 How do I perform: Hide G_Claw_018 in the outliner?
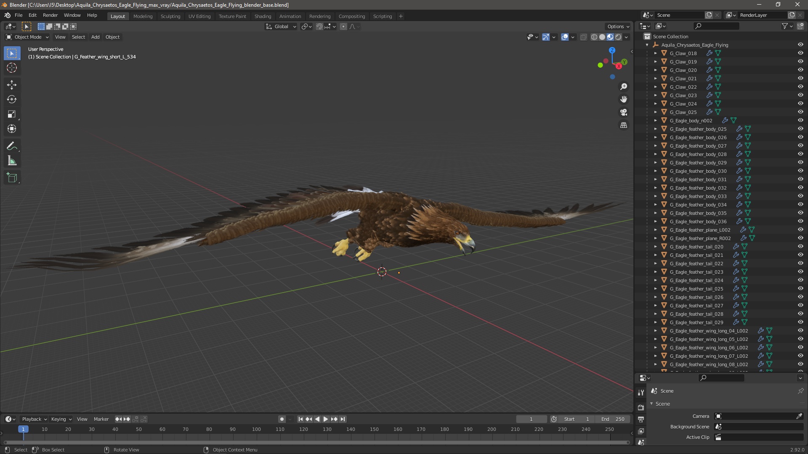[x=800, y=53]
